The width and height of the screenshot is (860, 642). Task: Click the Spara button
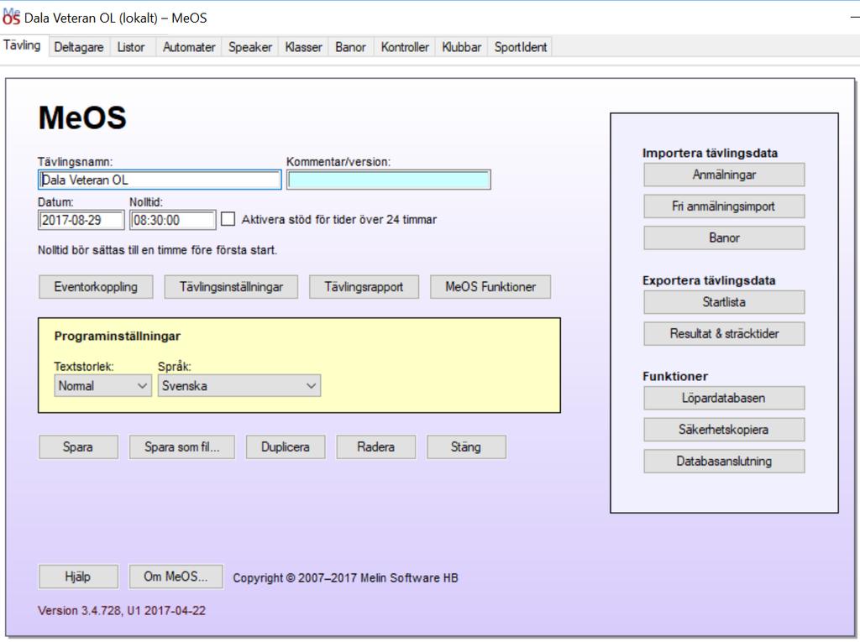pos(78,446)
